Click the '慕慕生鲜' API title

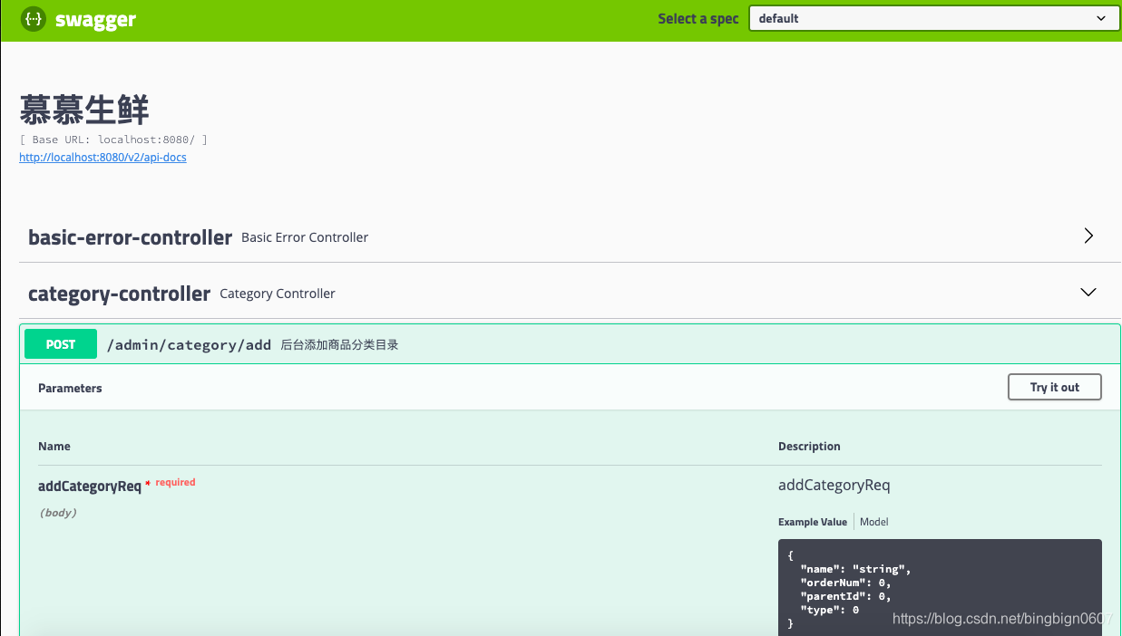(x=84, y=110)
